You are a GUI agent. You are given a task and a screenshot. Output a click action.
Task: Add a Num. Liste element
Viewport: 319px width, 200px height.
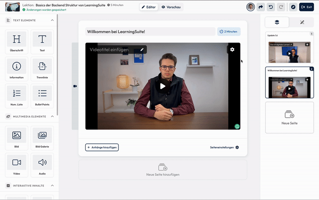tap(16, 96)
